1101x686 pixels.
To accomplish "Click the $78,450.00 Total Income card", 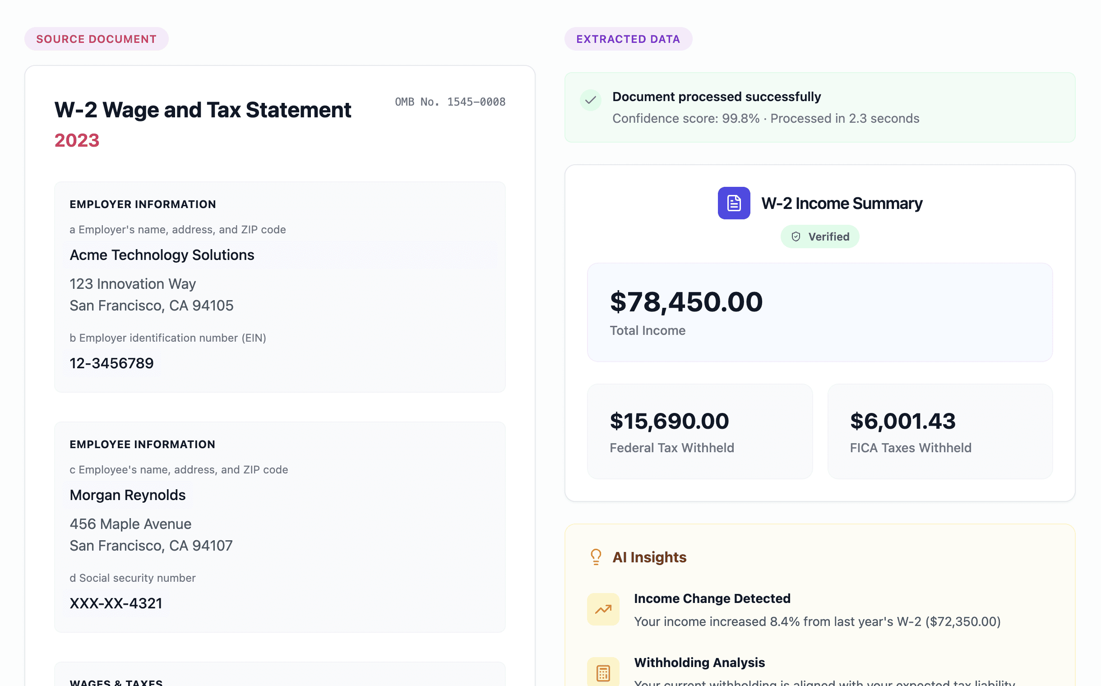I will coord(819,312).
